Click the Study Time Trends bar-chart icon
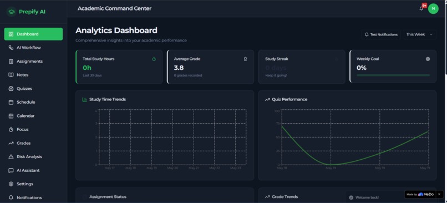Screen dimensions: 447x203 [x=84, y=99]
